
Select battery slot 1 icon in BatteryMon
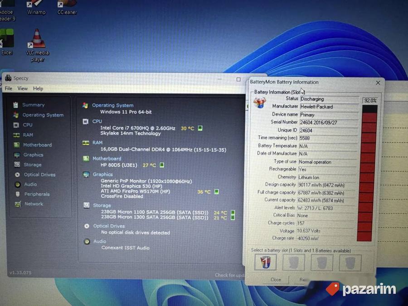pyautogui.click(x=265, y=262)
